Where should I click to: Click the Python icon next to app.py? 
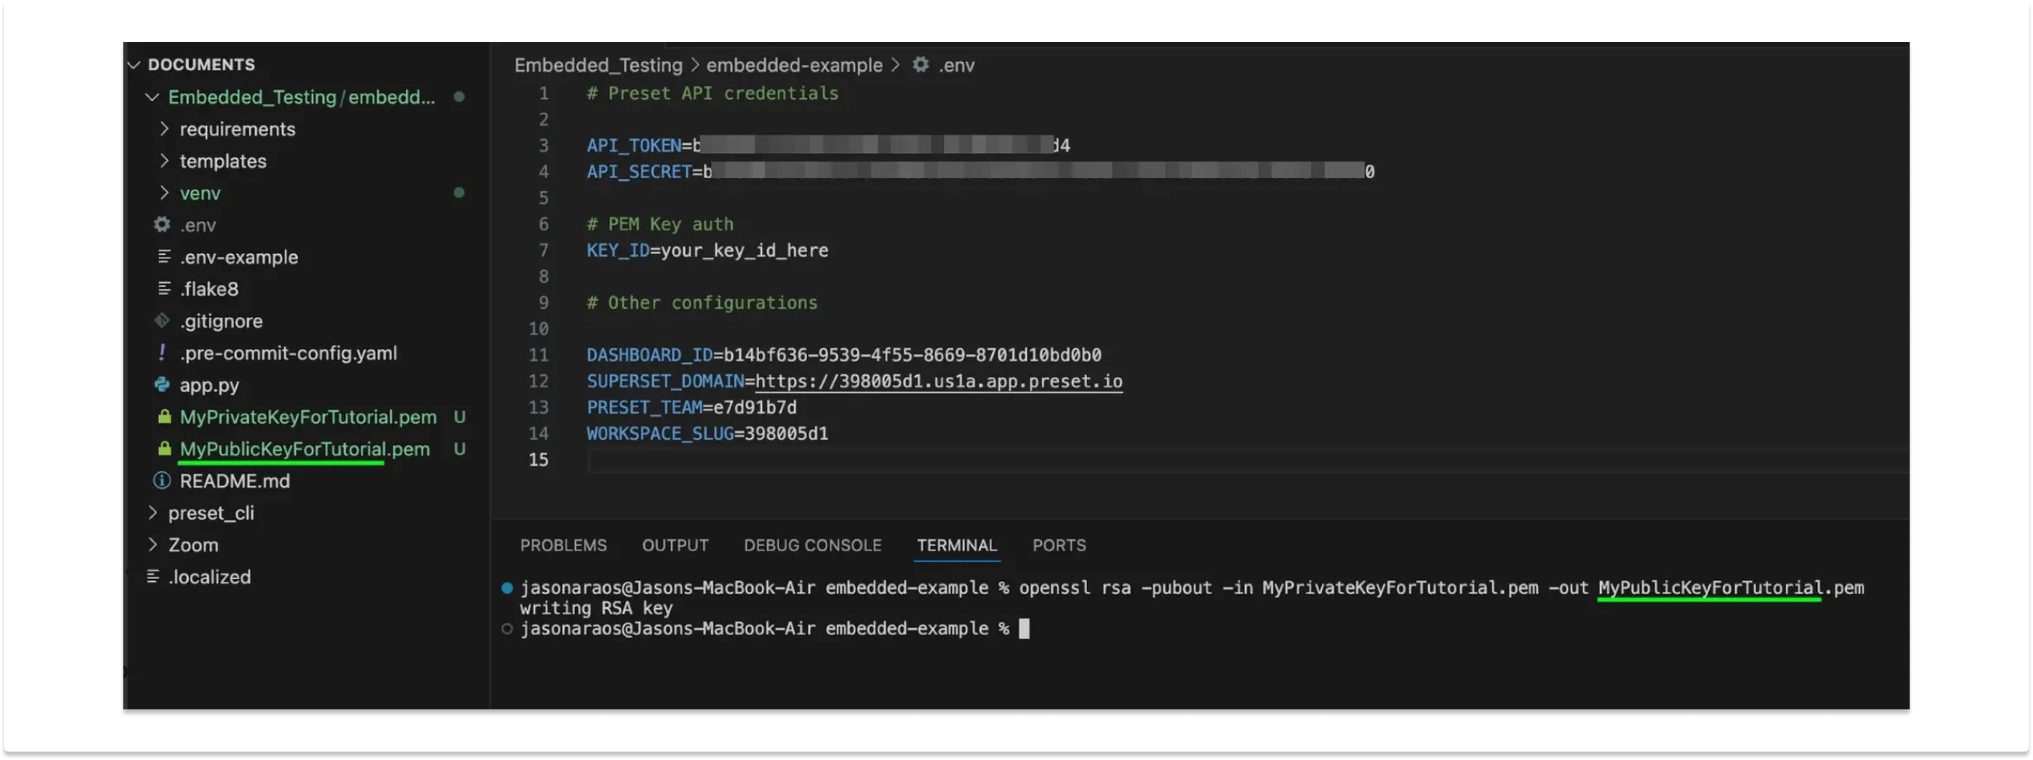(162, 385)
